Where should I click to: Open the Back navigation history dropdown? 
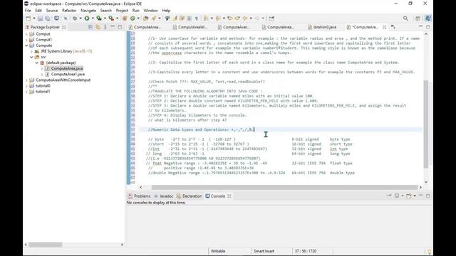tap(251, 18)
